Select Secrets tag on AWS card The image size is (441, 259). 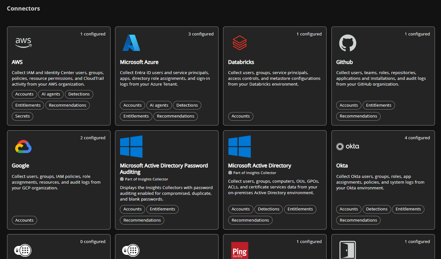pyautogui.click(x=22, y=116)
